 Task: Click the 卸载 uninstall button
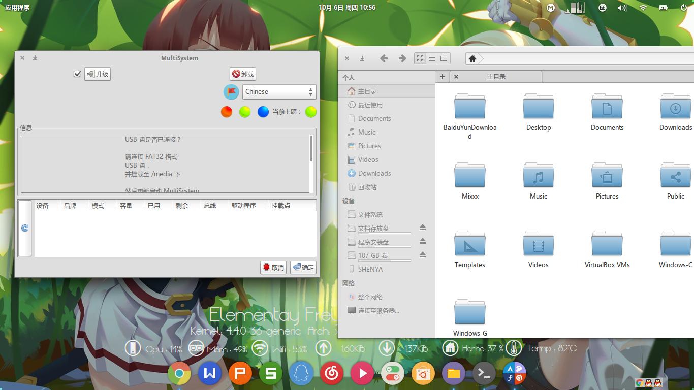tap(242, 74)
